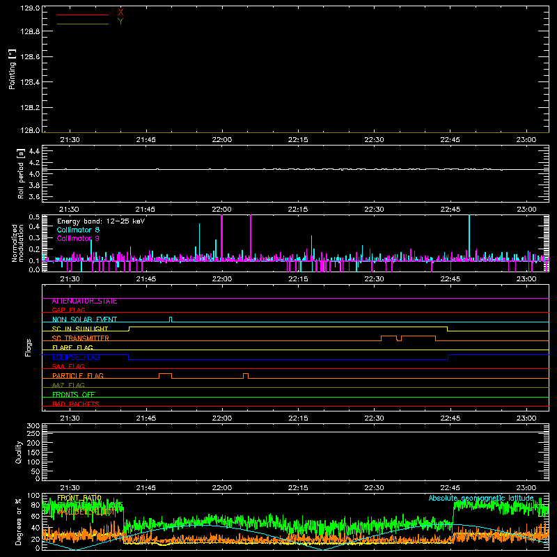
Task: Click the red X legend line
Action: click(83, 15)
